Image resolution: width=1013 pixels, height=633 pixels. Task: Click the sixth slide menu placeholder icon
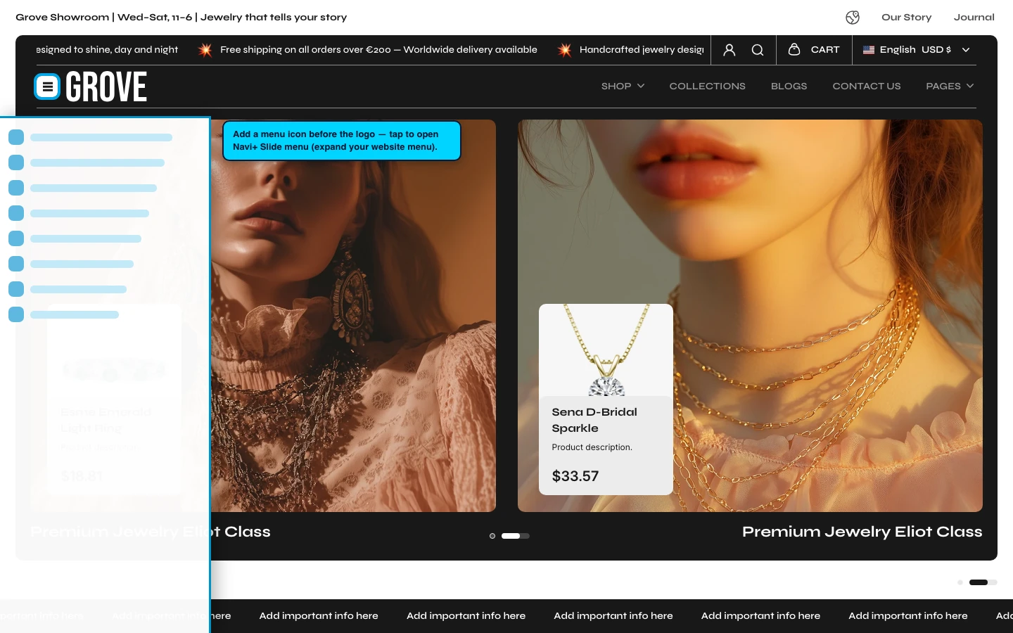point(16,264)
